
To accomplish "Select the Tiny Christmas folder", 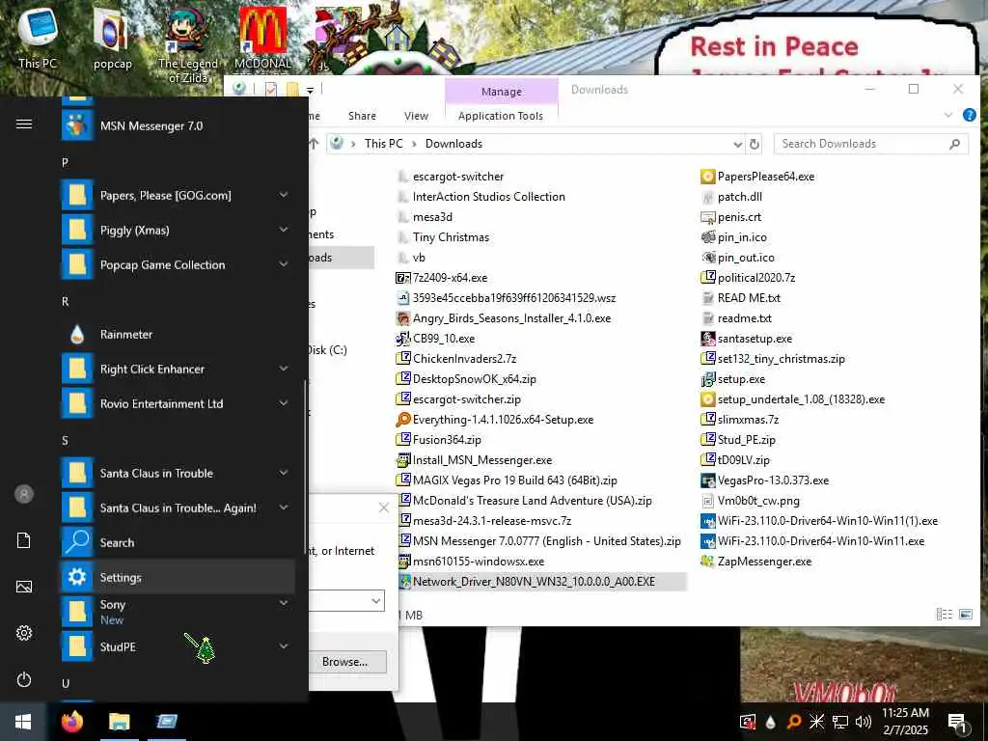I will point(444,237).
